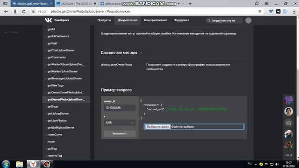Open the getWallUploadServer method
This screenshot has height=168, width=299.
[61, 127]
